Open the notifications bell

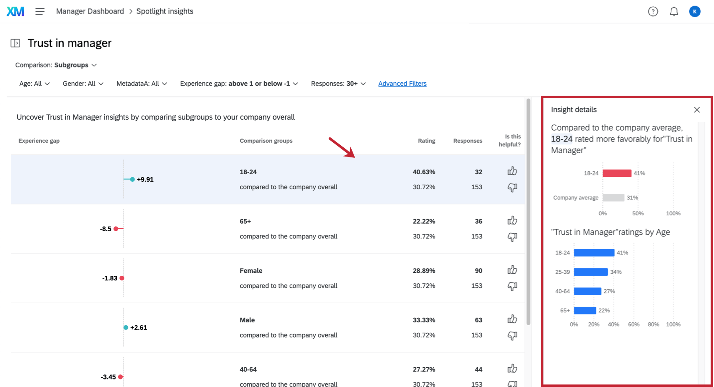[674, 11]
